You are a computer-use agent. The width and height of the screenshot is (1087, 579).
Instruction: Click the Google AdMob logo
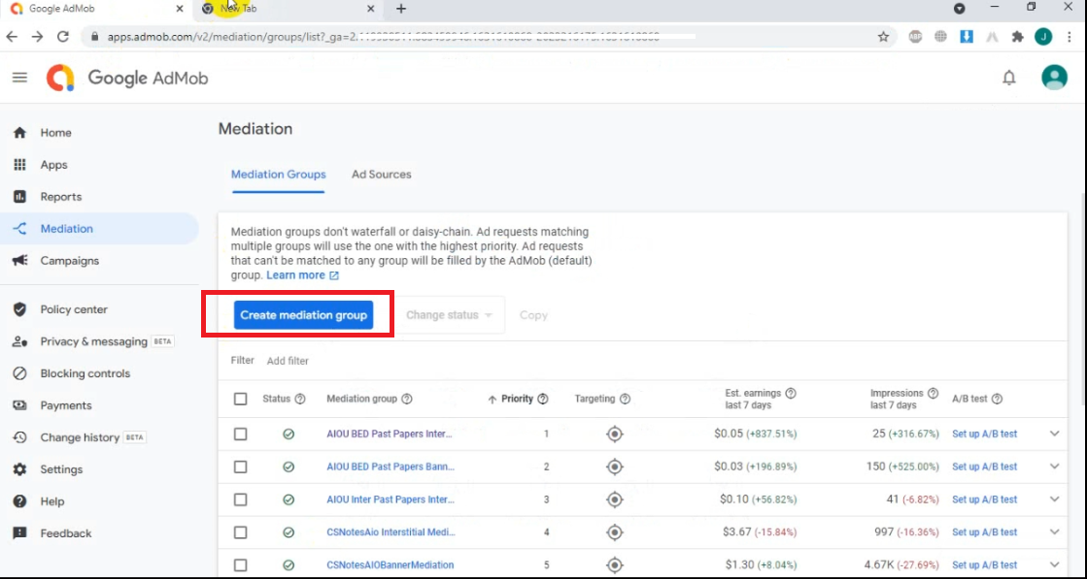127,78
